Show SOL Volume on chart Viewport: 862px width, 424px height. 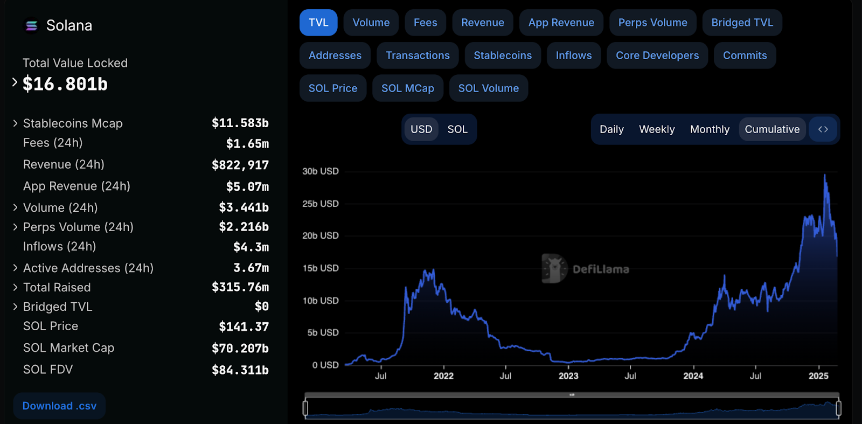tap(489, 88)
